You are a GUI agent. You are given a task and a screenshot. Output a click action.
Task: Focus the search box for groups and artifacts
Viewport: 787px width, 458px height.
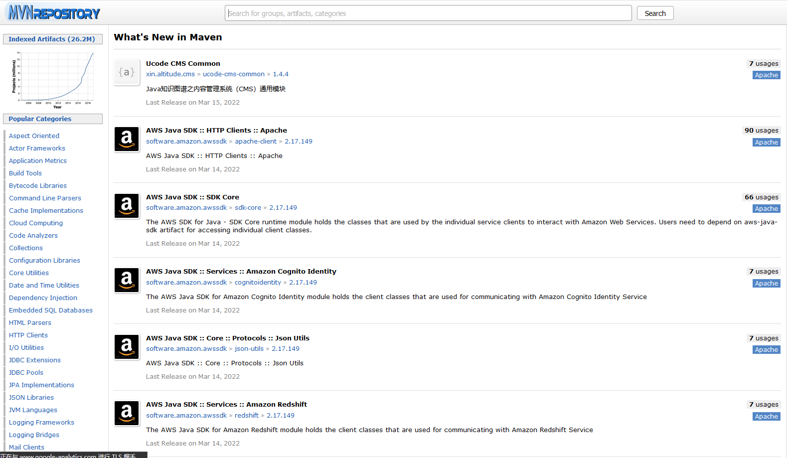(x=428, y=13)
